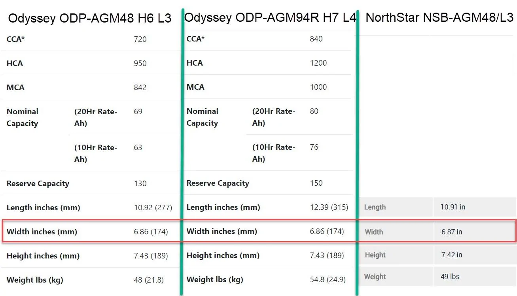The width and height of the screenshot is (517, 296).
Task: Click NorthStar height value 7.42 in
Action: click(x=452, y=255)
